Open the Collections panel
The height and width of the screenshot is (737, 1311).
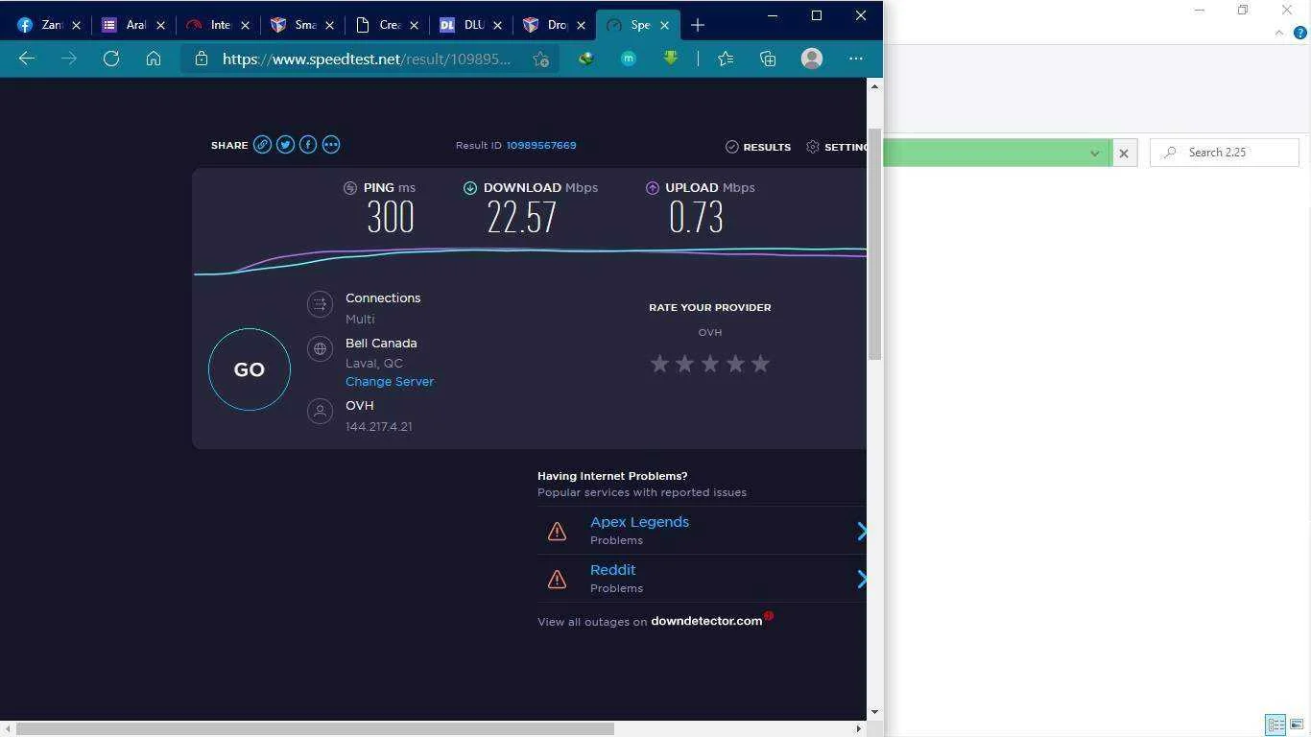click(768, 59)
